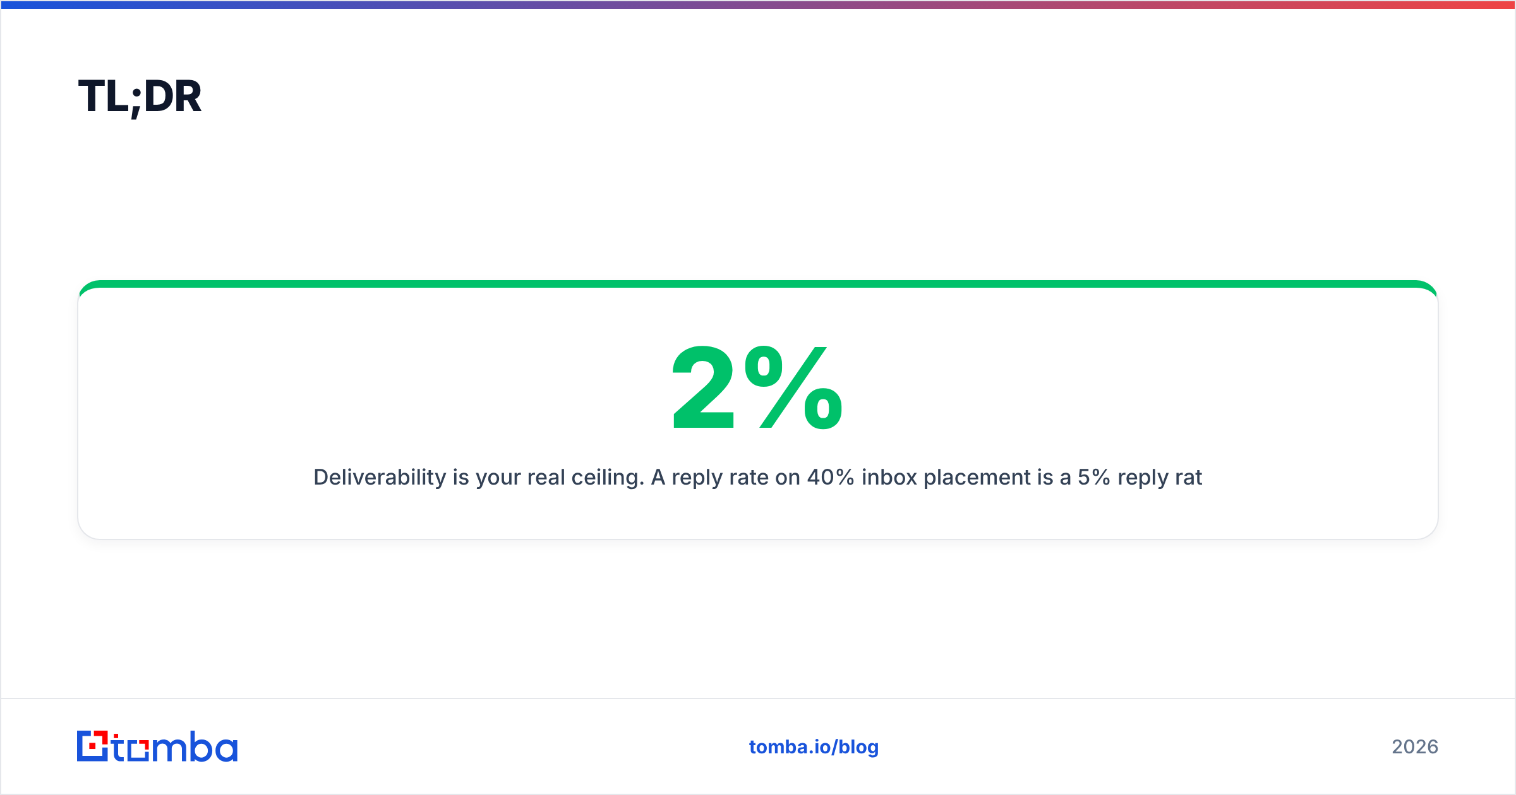The width and height of the screenshot is (1516, 795).
Task: Select the TL;DR heading
Action: point(140,97)
